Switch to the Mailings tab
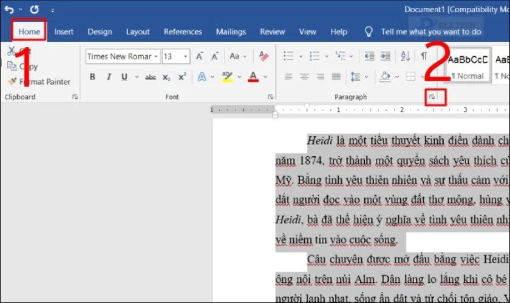The height and width of the screenshot is (303, 510). [x=231, y=32]
